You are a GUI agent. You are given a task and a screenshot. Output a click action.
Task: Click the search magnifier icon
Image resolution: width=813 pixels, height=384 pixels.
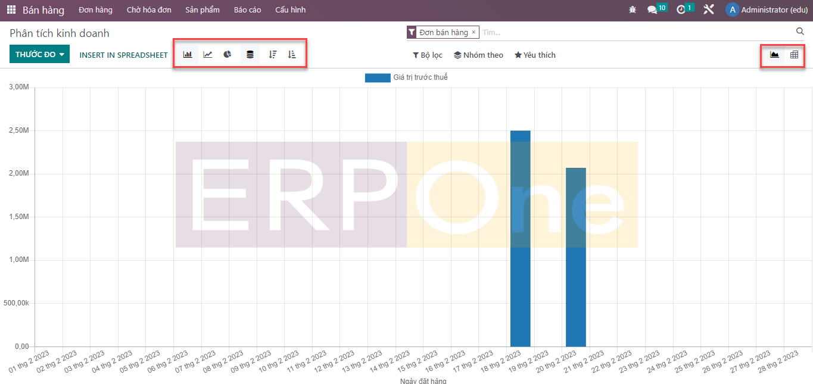(800, 32)
